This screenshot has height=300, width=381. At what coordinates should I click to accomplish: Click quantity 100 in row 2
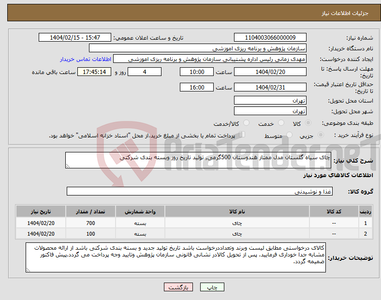[90, 234]
